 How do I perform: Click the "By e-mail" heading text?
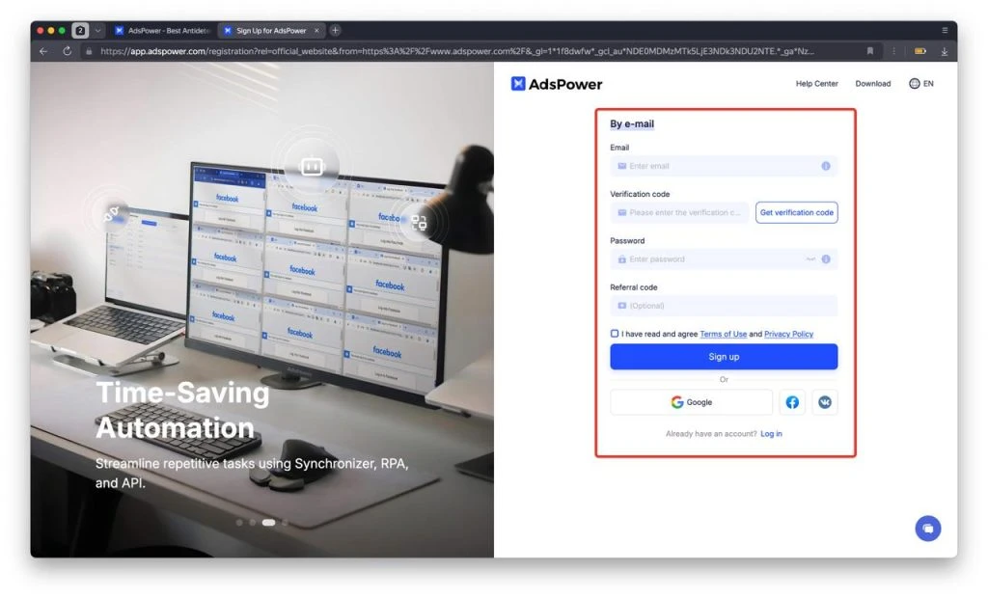[x=631, y=124]
